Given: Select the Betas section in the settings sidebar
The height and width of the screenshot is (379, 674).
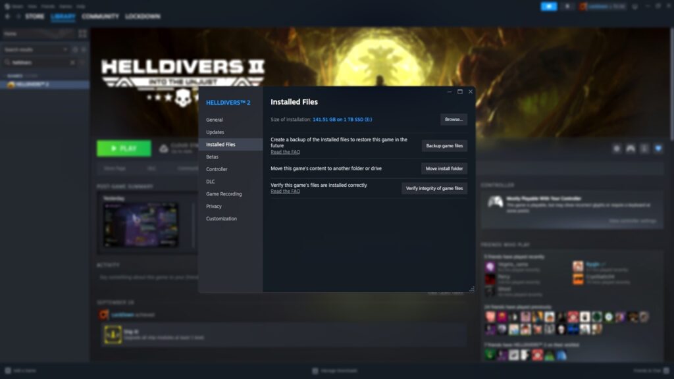Looking at the screenshot, I should [213, 157].
